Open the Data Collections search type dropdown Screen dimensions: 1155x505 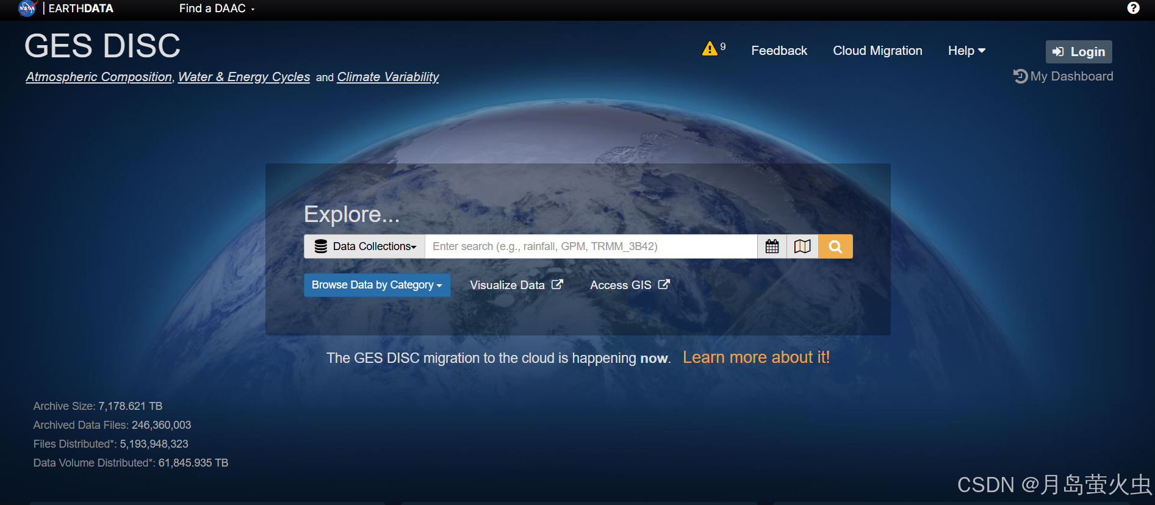click(x=364, y=246)
